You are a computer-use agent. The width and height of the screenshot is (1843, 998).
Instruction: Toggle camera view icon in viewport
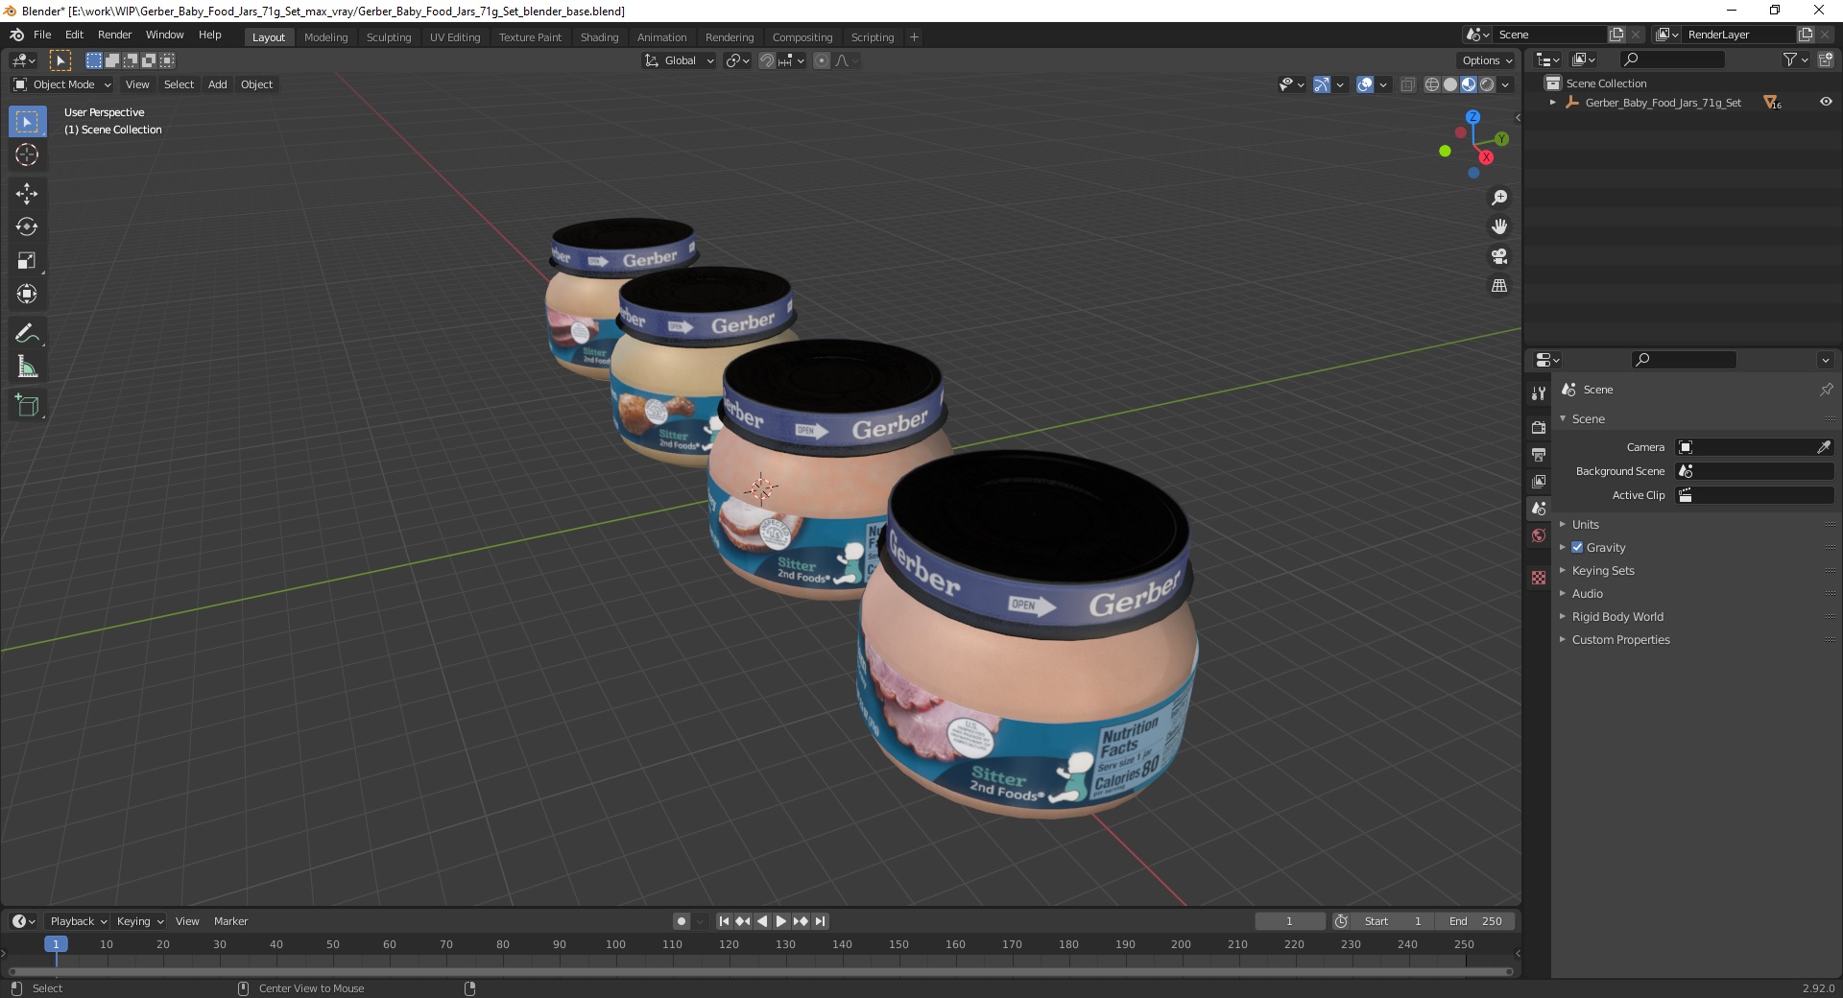click(1498, 256)
